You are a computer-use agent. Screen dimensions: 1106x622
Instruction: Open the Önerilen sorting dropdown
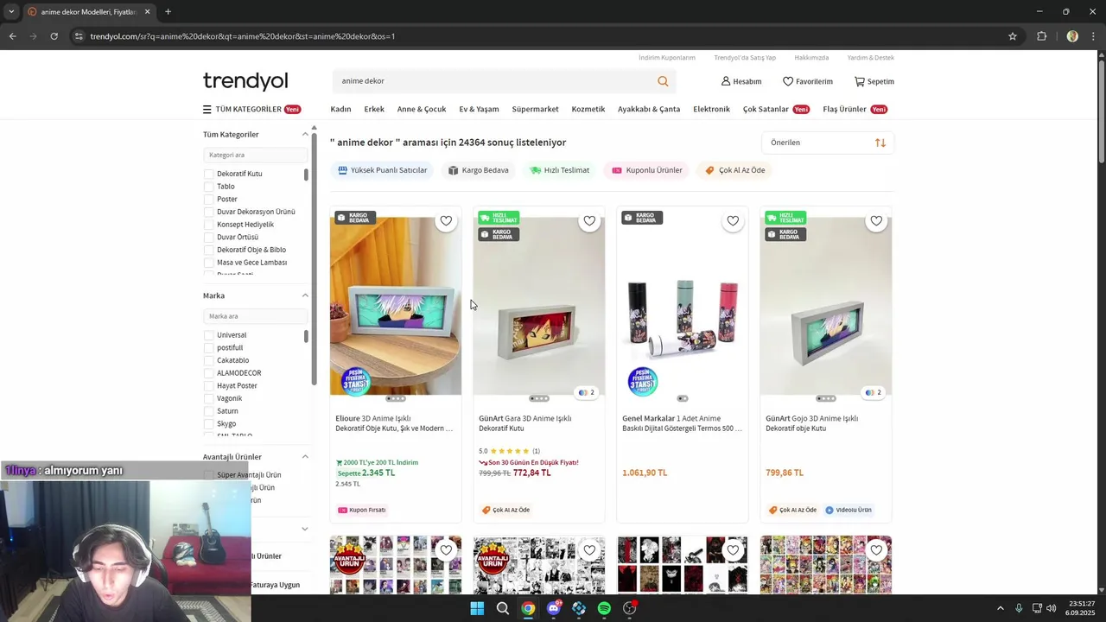point(828,143)
